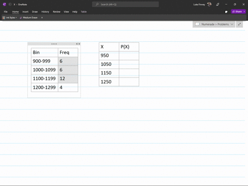This screenshot has height=186, width=248.
Task: Open the Table tab
Action: coord(84,12)
